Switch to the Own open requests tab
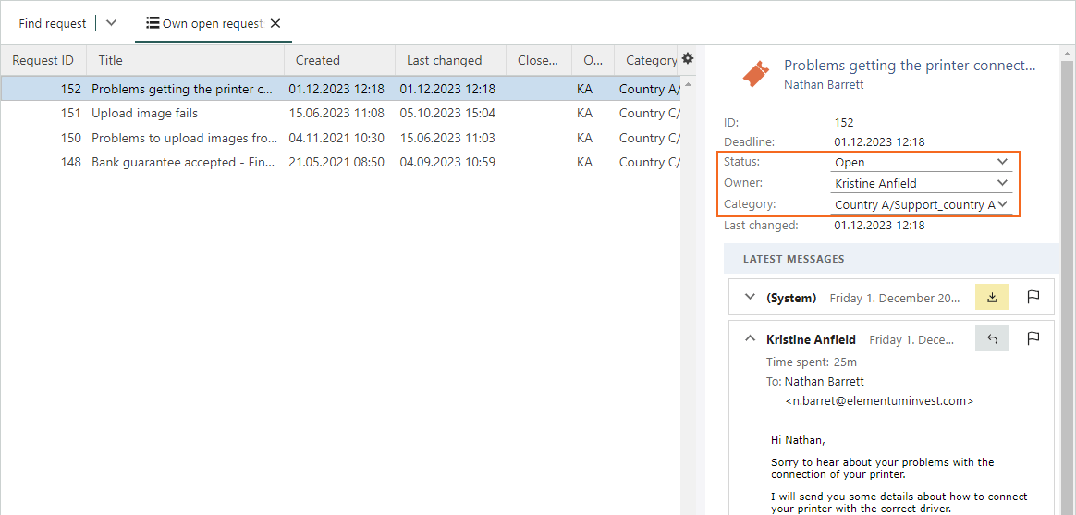1076x515 pixels. tap(212, 23)
